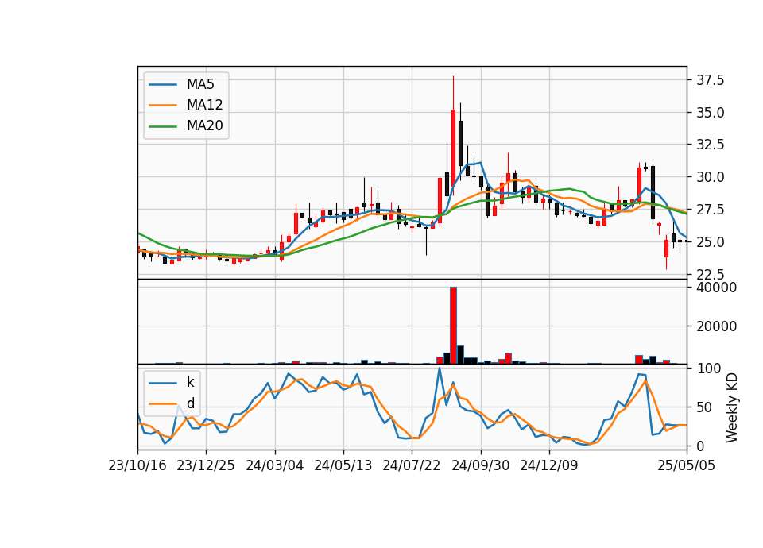Click the 25/05/05 date axis label
The height and width of the screenshot is (548, 763).
(x=686, y=465)
